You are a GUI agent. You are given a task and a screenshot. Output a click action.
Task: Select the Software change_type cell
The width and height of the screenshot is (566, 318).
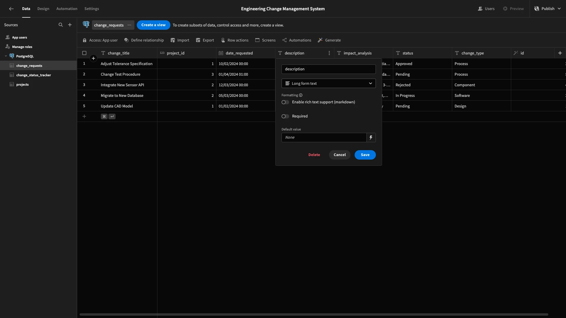coord(481,96)
